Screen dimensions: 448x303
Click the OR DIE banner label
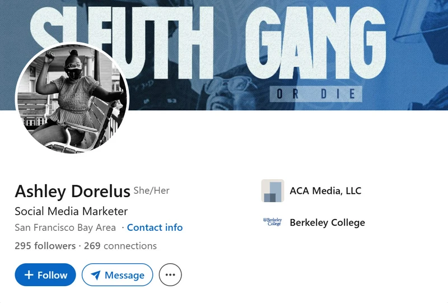316,94
